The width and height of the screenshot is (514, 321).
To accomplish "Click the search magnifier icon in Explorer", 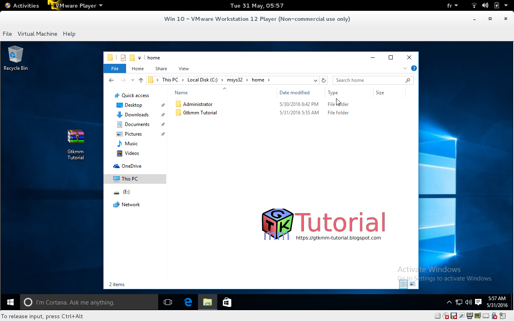I will (x=408, y=80).
